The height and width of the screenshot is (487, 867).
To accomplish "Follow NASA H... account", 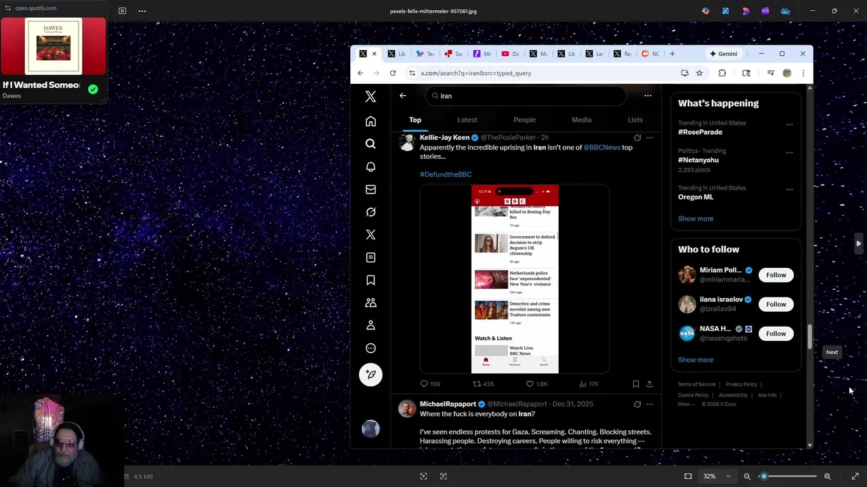I will coord(776,333).
